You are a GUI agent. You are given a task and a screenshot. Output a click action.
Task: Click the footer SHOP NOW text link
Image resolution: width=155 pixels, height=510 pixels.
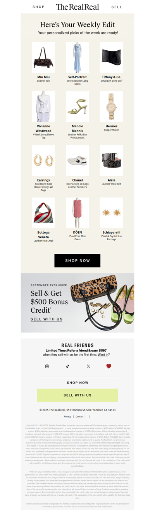[x=77, y=383]
